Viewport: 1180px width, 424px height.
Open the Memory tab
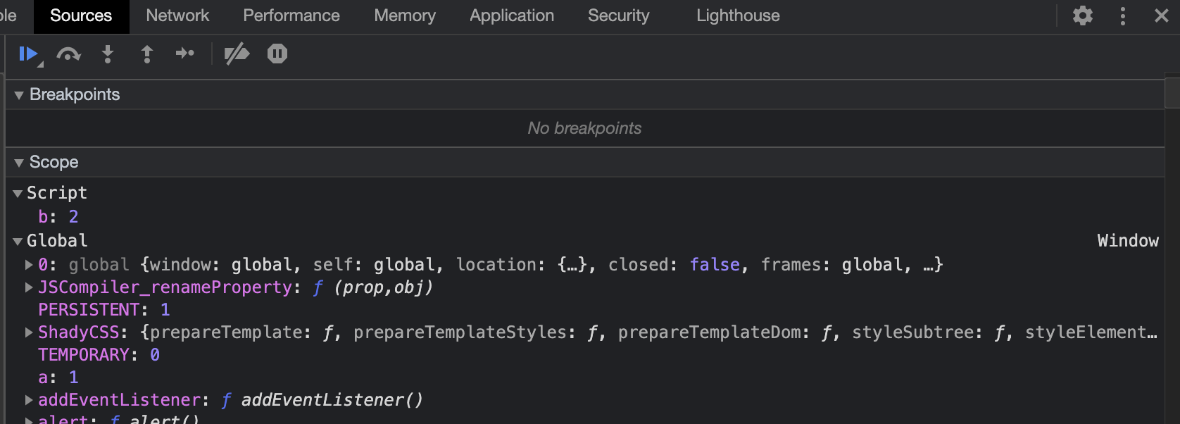[x=405, y=15]
